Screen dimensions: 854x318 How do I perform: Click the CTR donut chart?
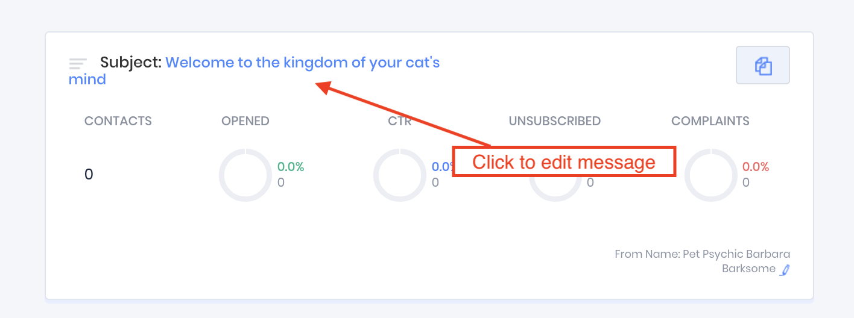coord(399,175)
